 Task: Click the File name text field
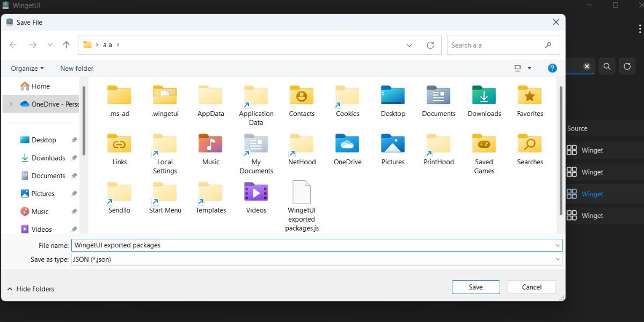coord(312,245)
